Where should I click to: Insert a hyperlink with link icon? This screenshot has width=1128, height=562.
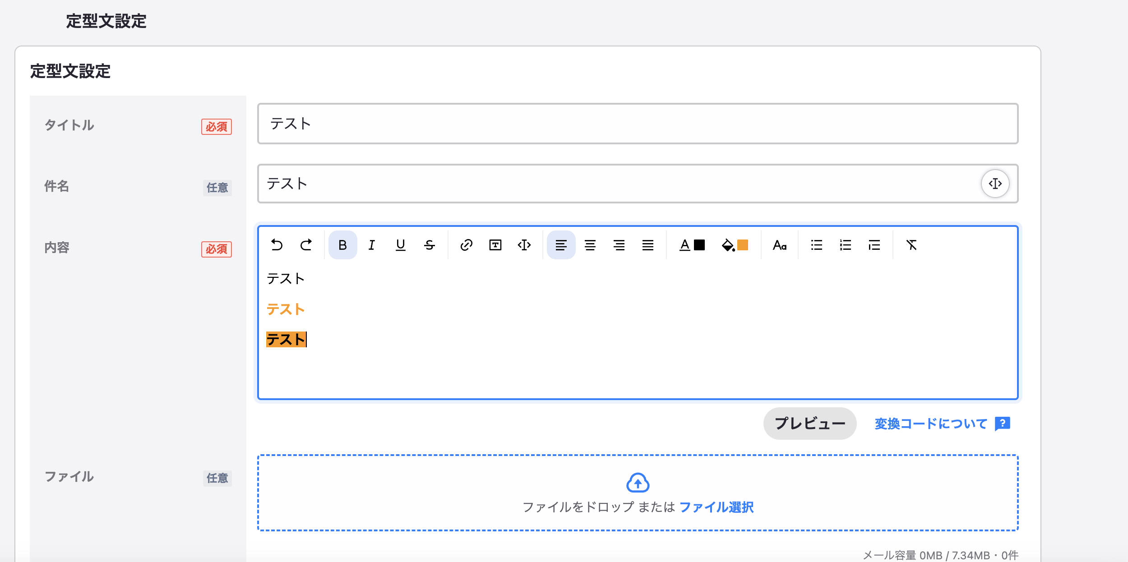467,245
